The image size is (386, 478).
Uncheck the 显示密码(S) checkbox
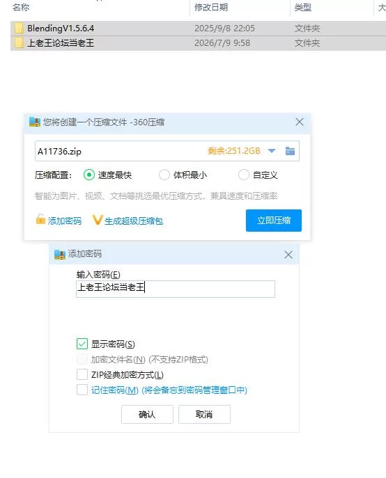point(82,344)
